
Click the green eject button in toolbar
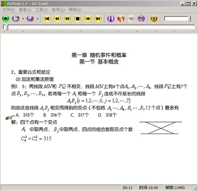point(6,19)
